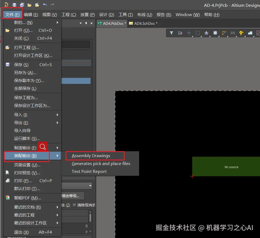The image size is (260, 238).
Task: Click the length tuning serpentine icon
Action: (233, 33)
